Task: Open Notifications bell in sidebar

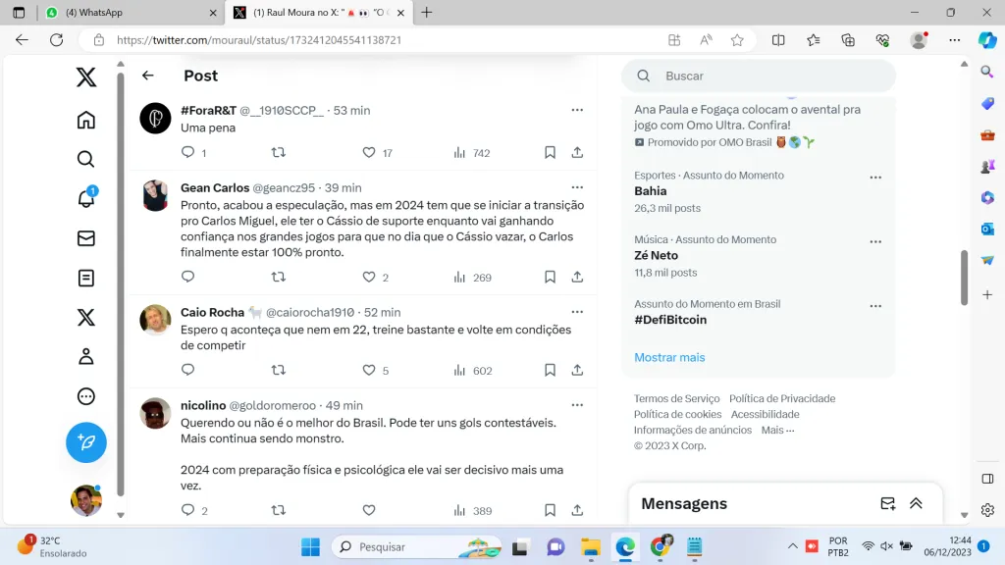Action: tap(86, 198)
